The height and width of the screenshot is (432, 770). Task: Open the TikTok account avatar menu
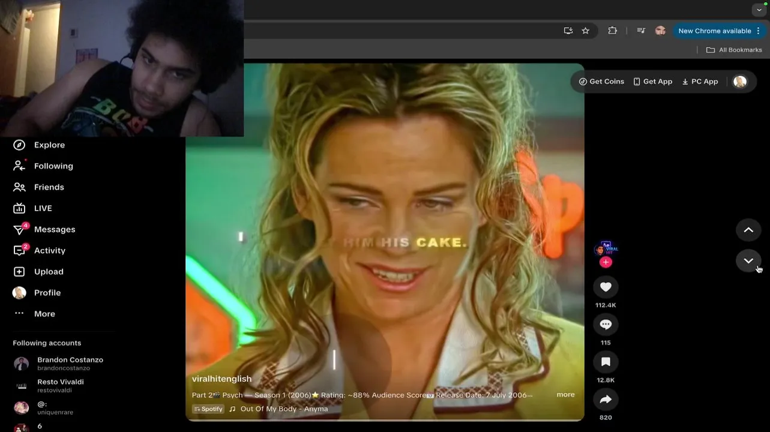740,82
